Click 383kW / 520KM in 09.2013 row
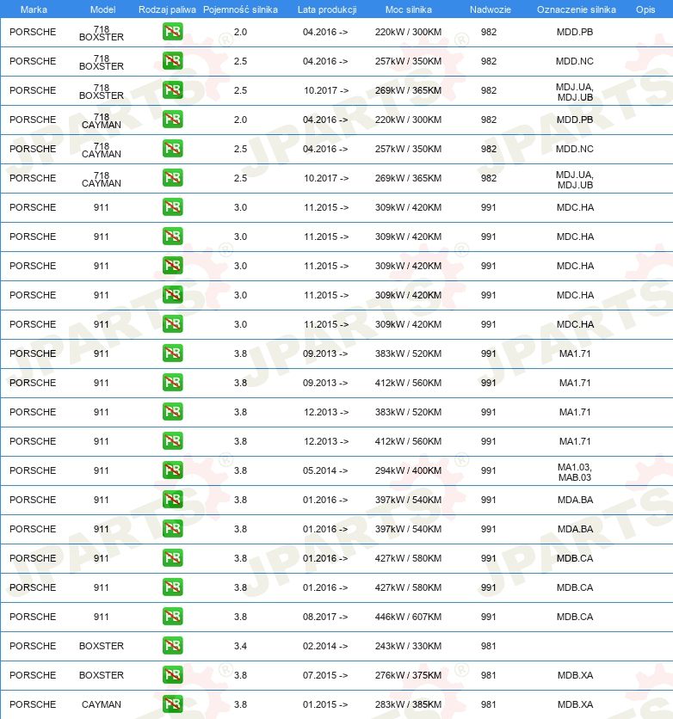This screenshot has width=673, height=719. pyautogui.click(x=408, y=353)
